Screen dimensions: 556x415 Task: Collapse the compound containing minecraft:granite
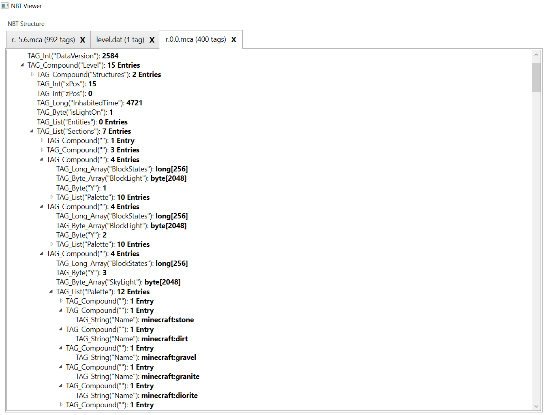point(61,367)
